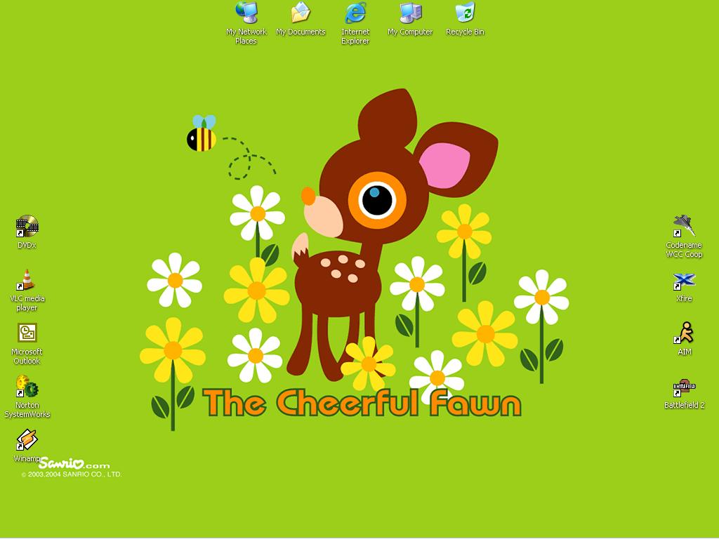Click the "My Network Places" label text
This screenshot has height=539, width=719.
coord(246,36)
